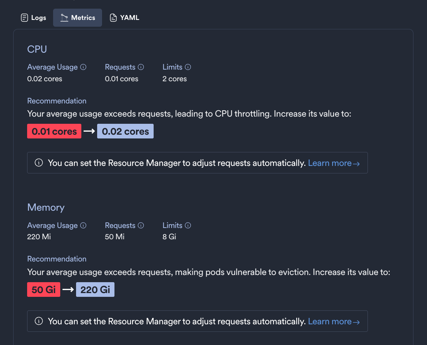The width and height of the screenshot is (427, 345).
Task: Click the YAML file icon
Action: [x=113, y=17]
